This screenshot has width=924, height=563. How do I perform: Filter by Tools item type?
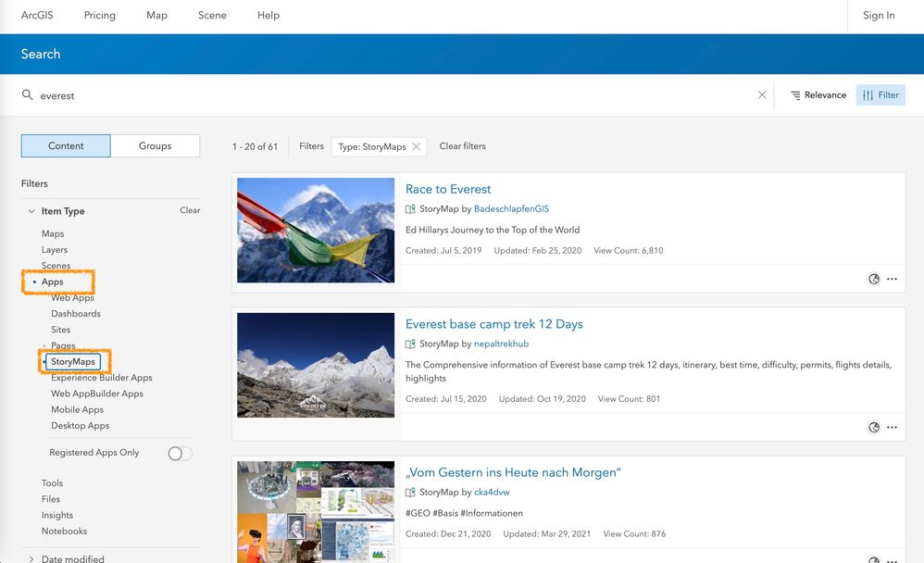(52, 482)
